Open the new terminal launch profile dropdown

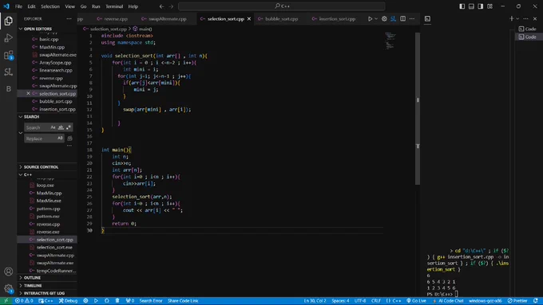click(517, 18)
